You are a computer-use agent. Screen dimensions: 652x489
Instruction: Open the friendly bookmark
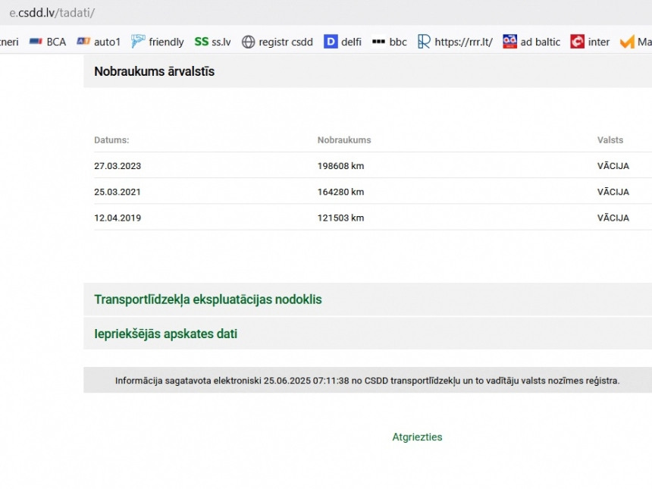[x=158, y=42]
